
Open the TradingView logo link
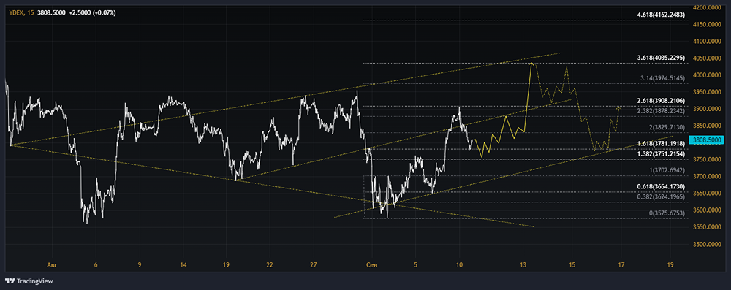click(29, 281)
